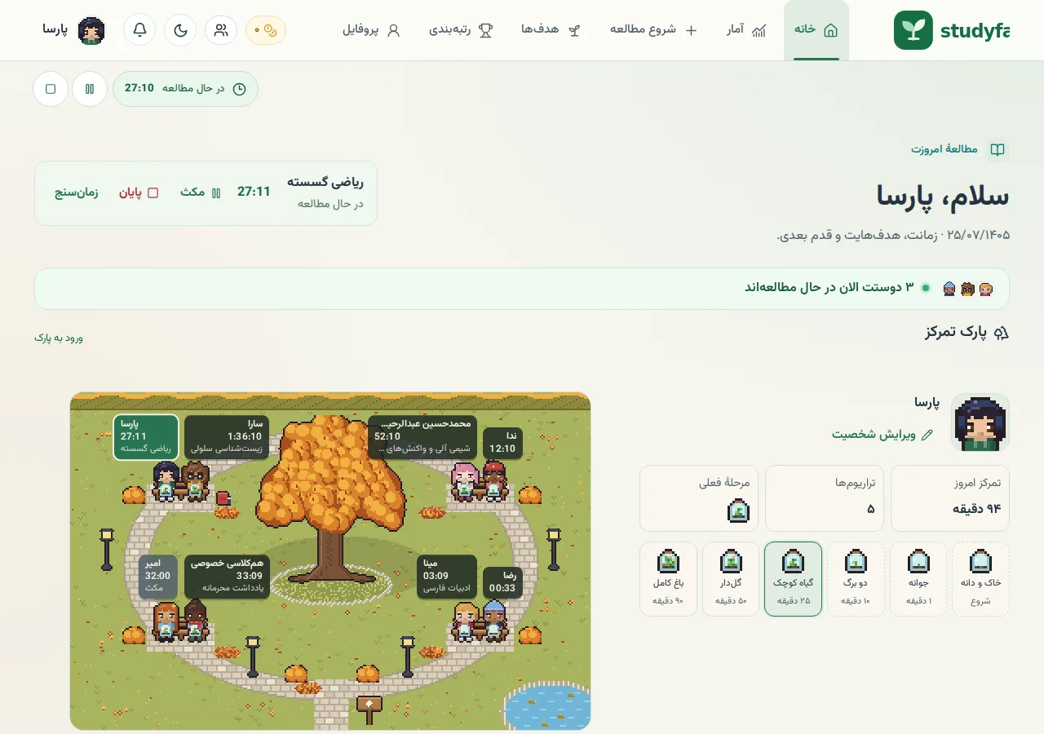Select گل‌دار stage card
Viewport: 1044px width, 734px height.
(731, 579)
